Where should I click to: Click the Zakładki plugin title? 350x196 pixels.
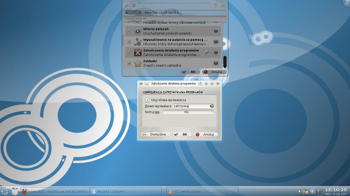click(x=150, y=61)
